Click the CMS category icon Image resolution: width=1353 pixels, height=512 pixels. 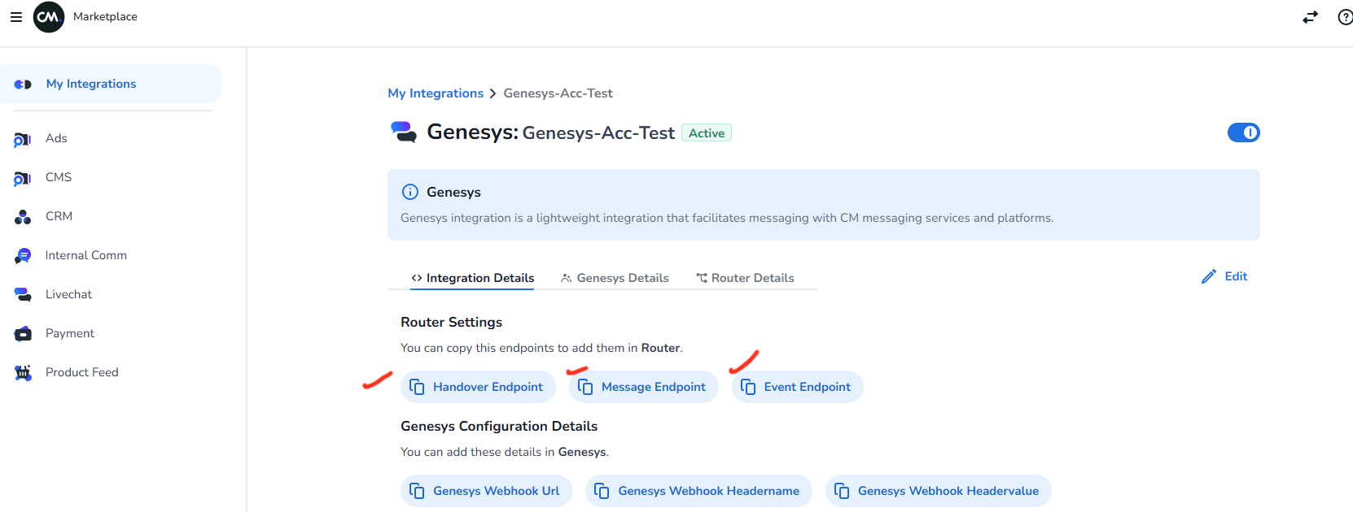pos(23,179)
